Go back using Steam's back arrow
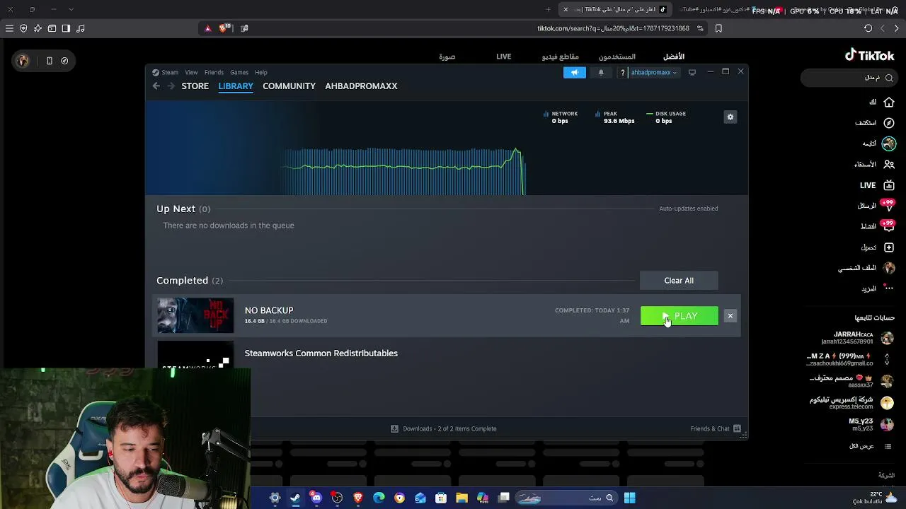Viewport: 906px width, 509px height. [156, 86]
